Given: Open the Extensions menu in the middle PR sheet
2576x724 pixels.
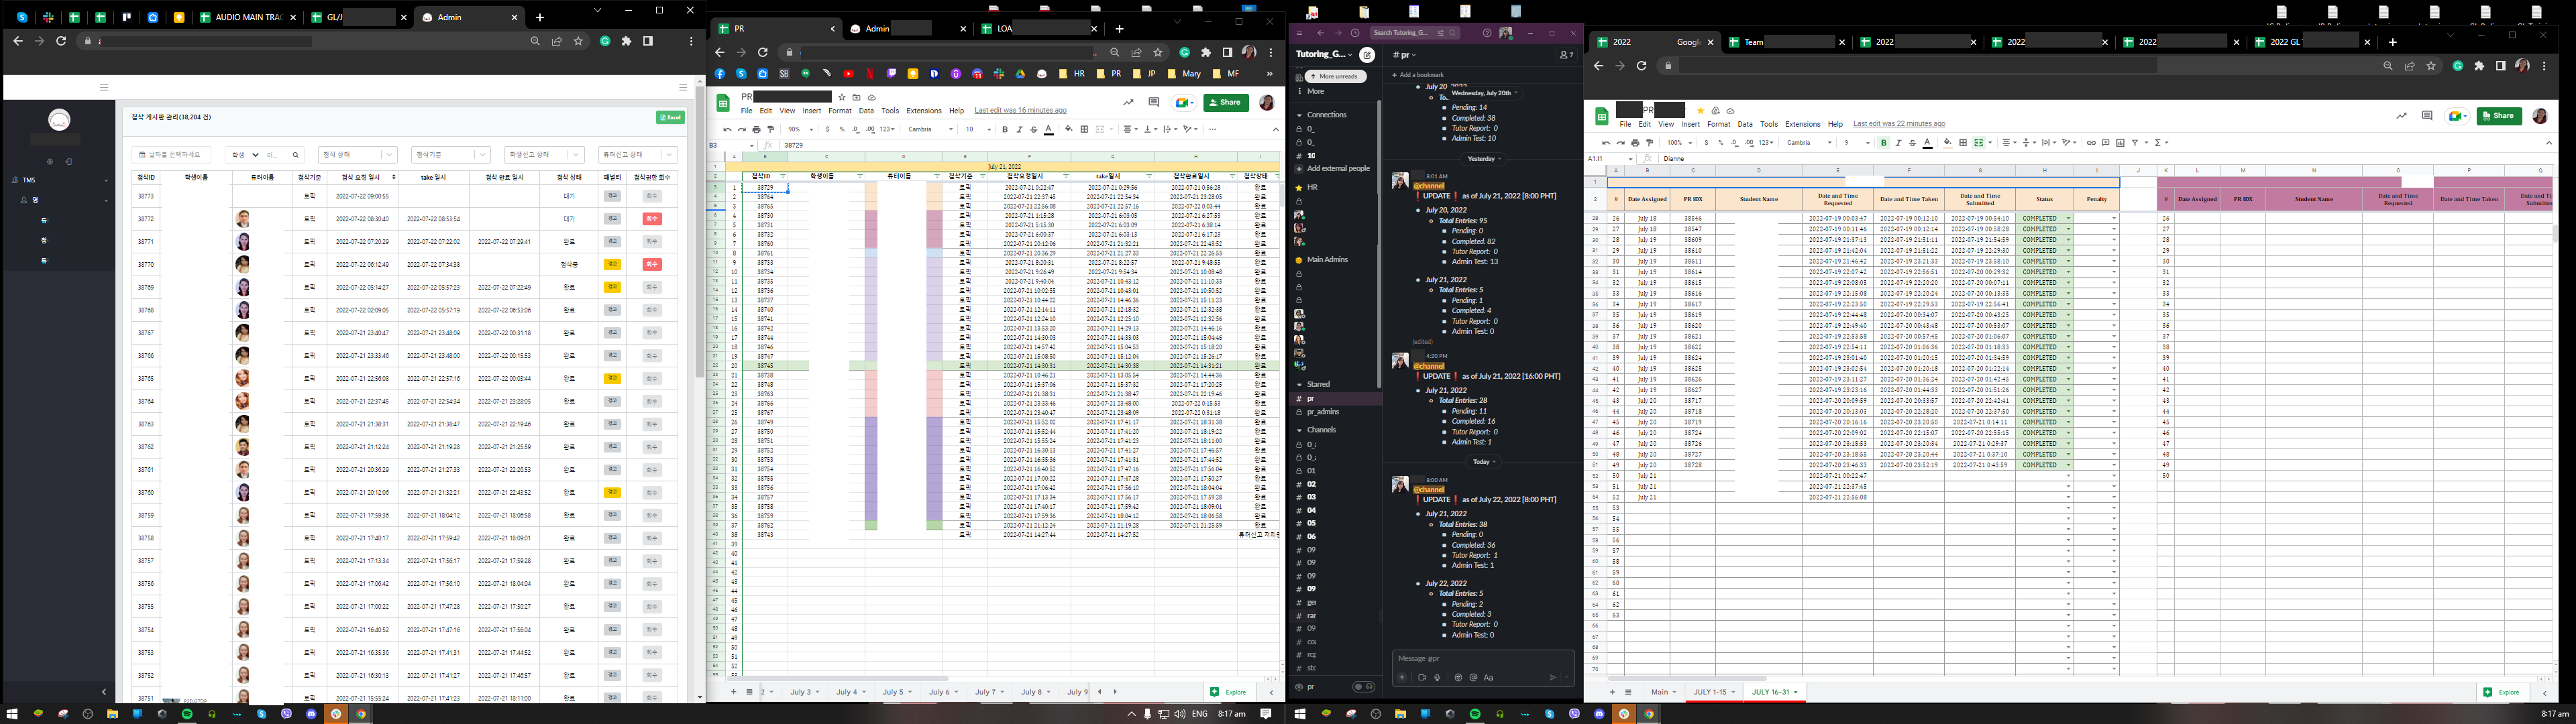Looking at the screenshot, I should [x=924, y=111].
